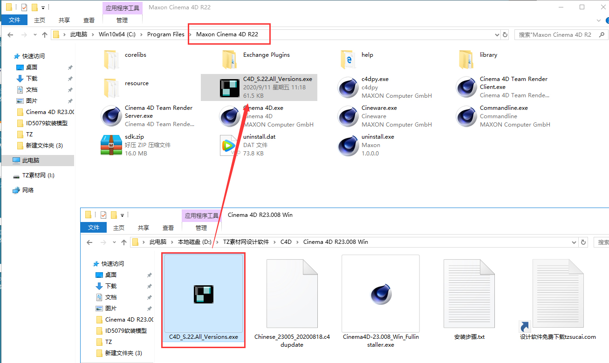Select Cinema4D-23.008_Win_Fullinstaller.exe file
This screenshot has height=363, width=609.
point(381,302)
